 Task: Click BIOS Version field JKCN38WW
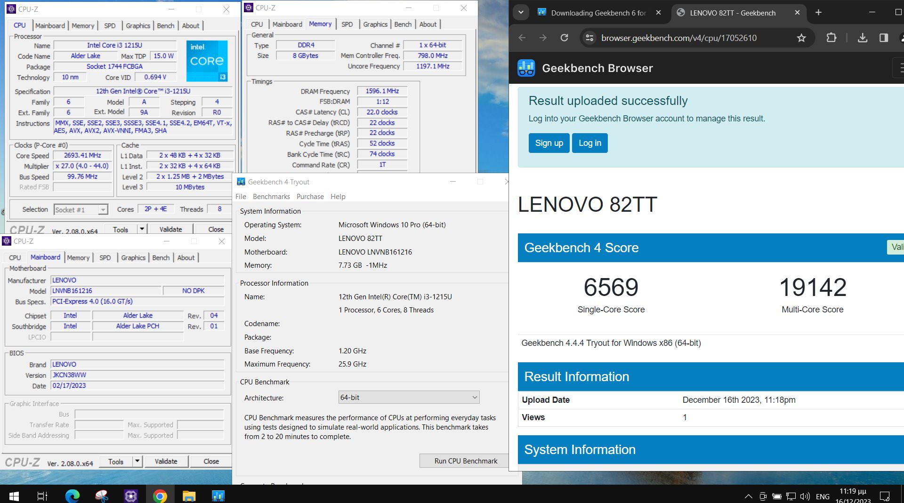point(137,375)
